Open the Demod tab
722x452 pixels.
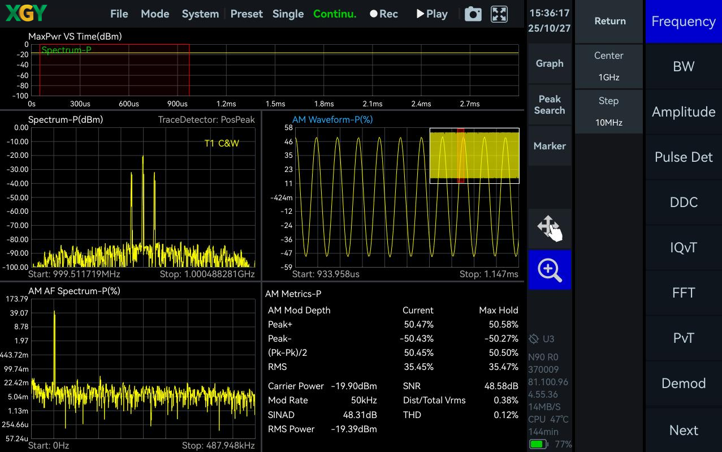tap(684, 384)
